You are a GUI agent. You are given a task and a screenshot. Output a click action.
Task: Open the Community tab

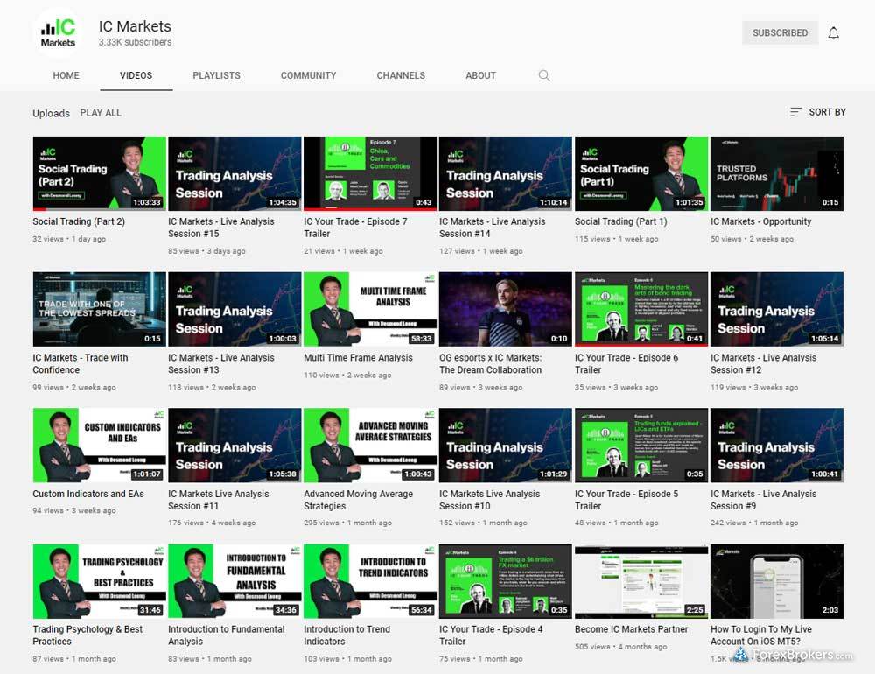point(308,75)
